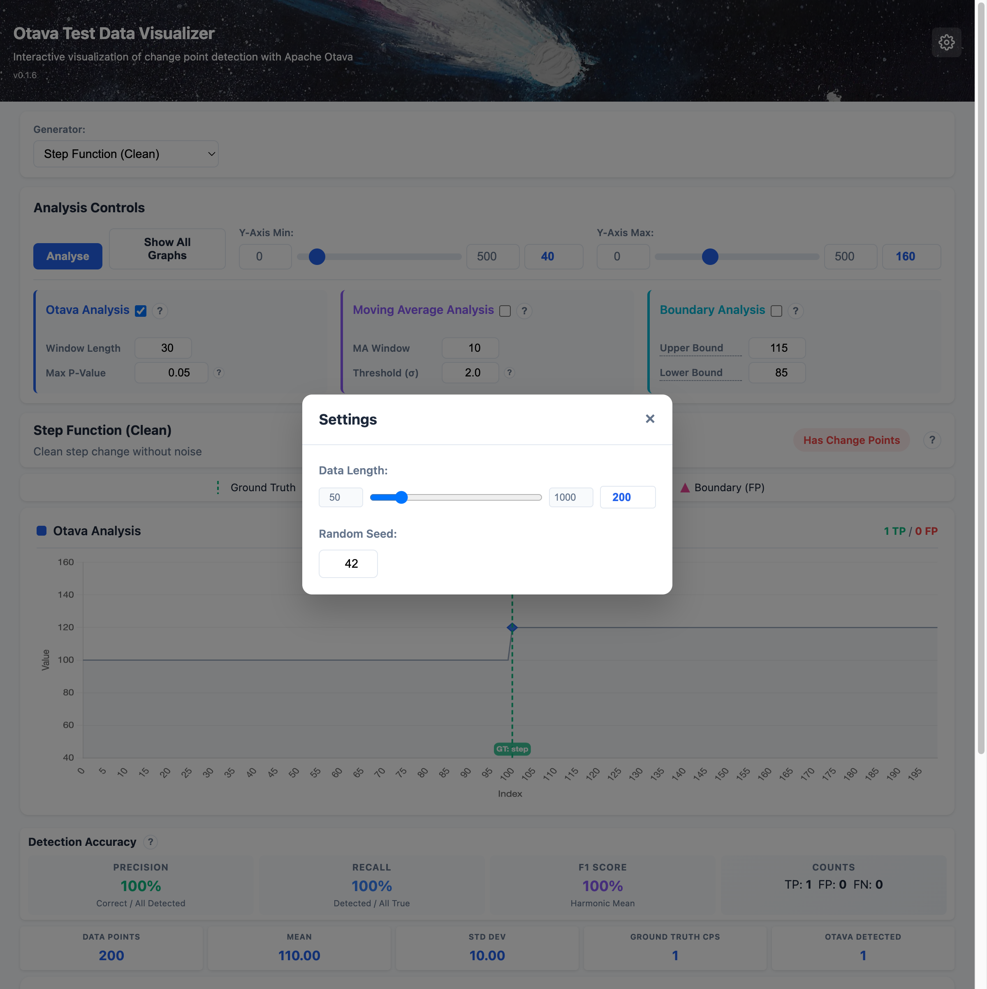
Task: Click the Boundary Analysis help icon
Action: pos(795,311)
